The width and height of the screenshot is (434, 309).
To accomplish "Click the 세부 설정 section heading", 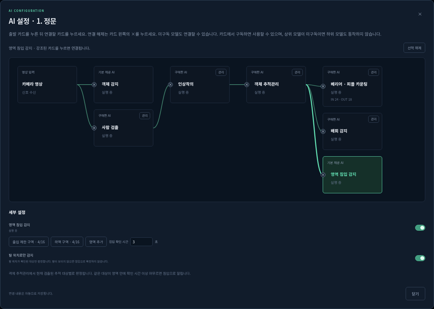I will pos(17,213).
